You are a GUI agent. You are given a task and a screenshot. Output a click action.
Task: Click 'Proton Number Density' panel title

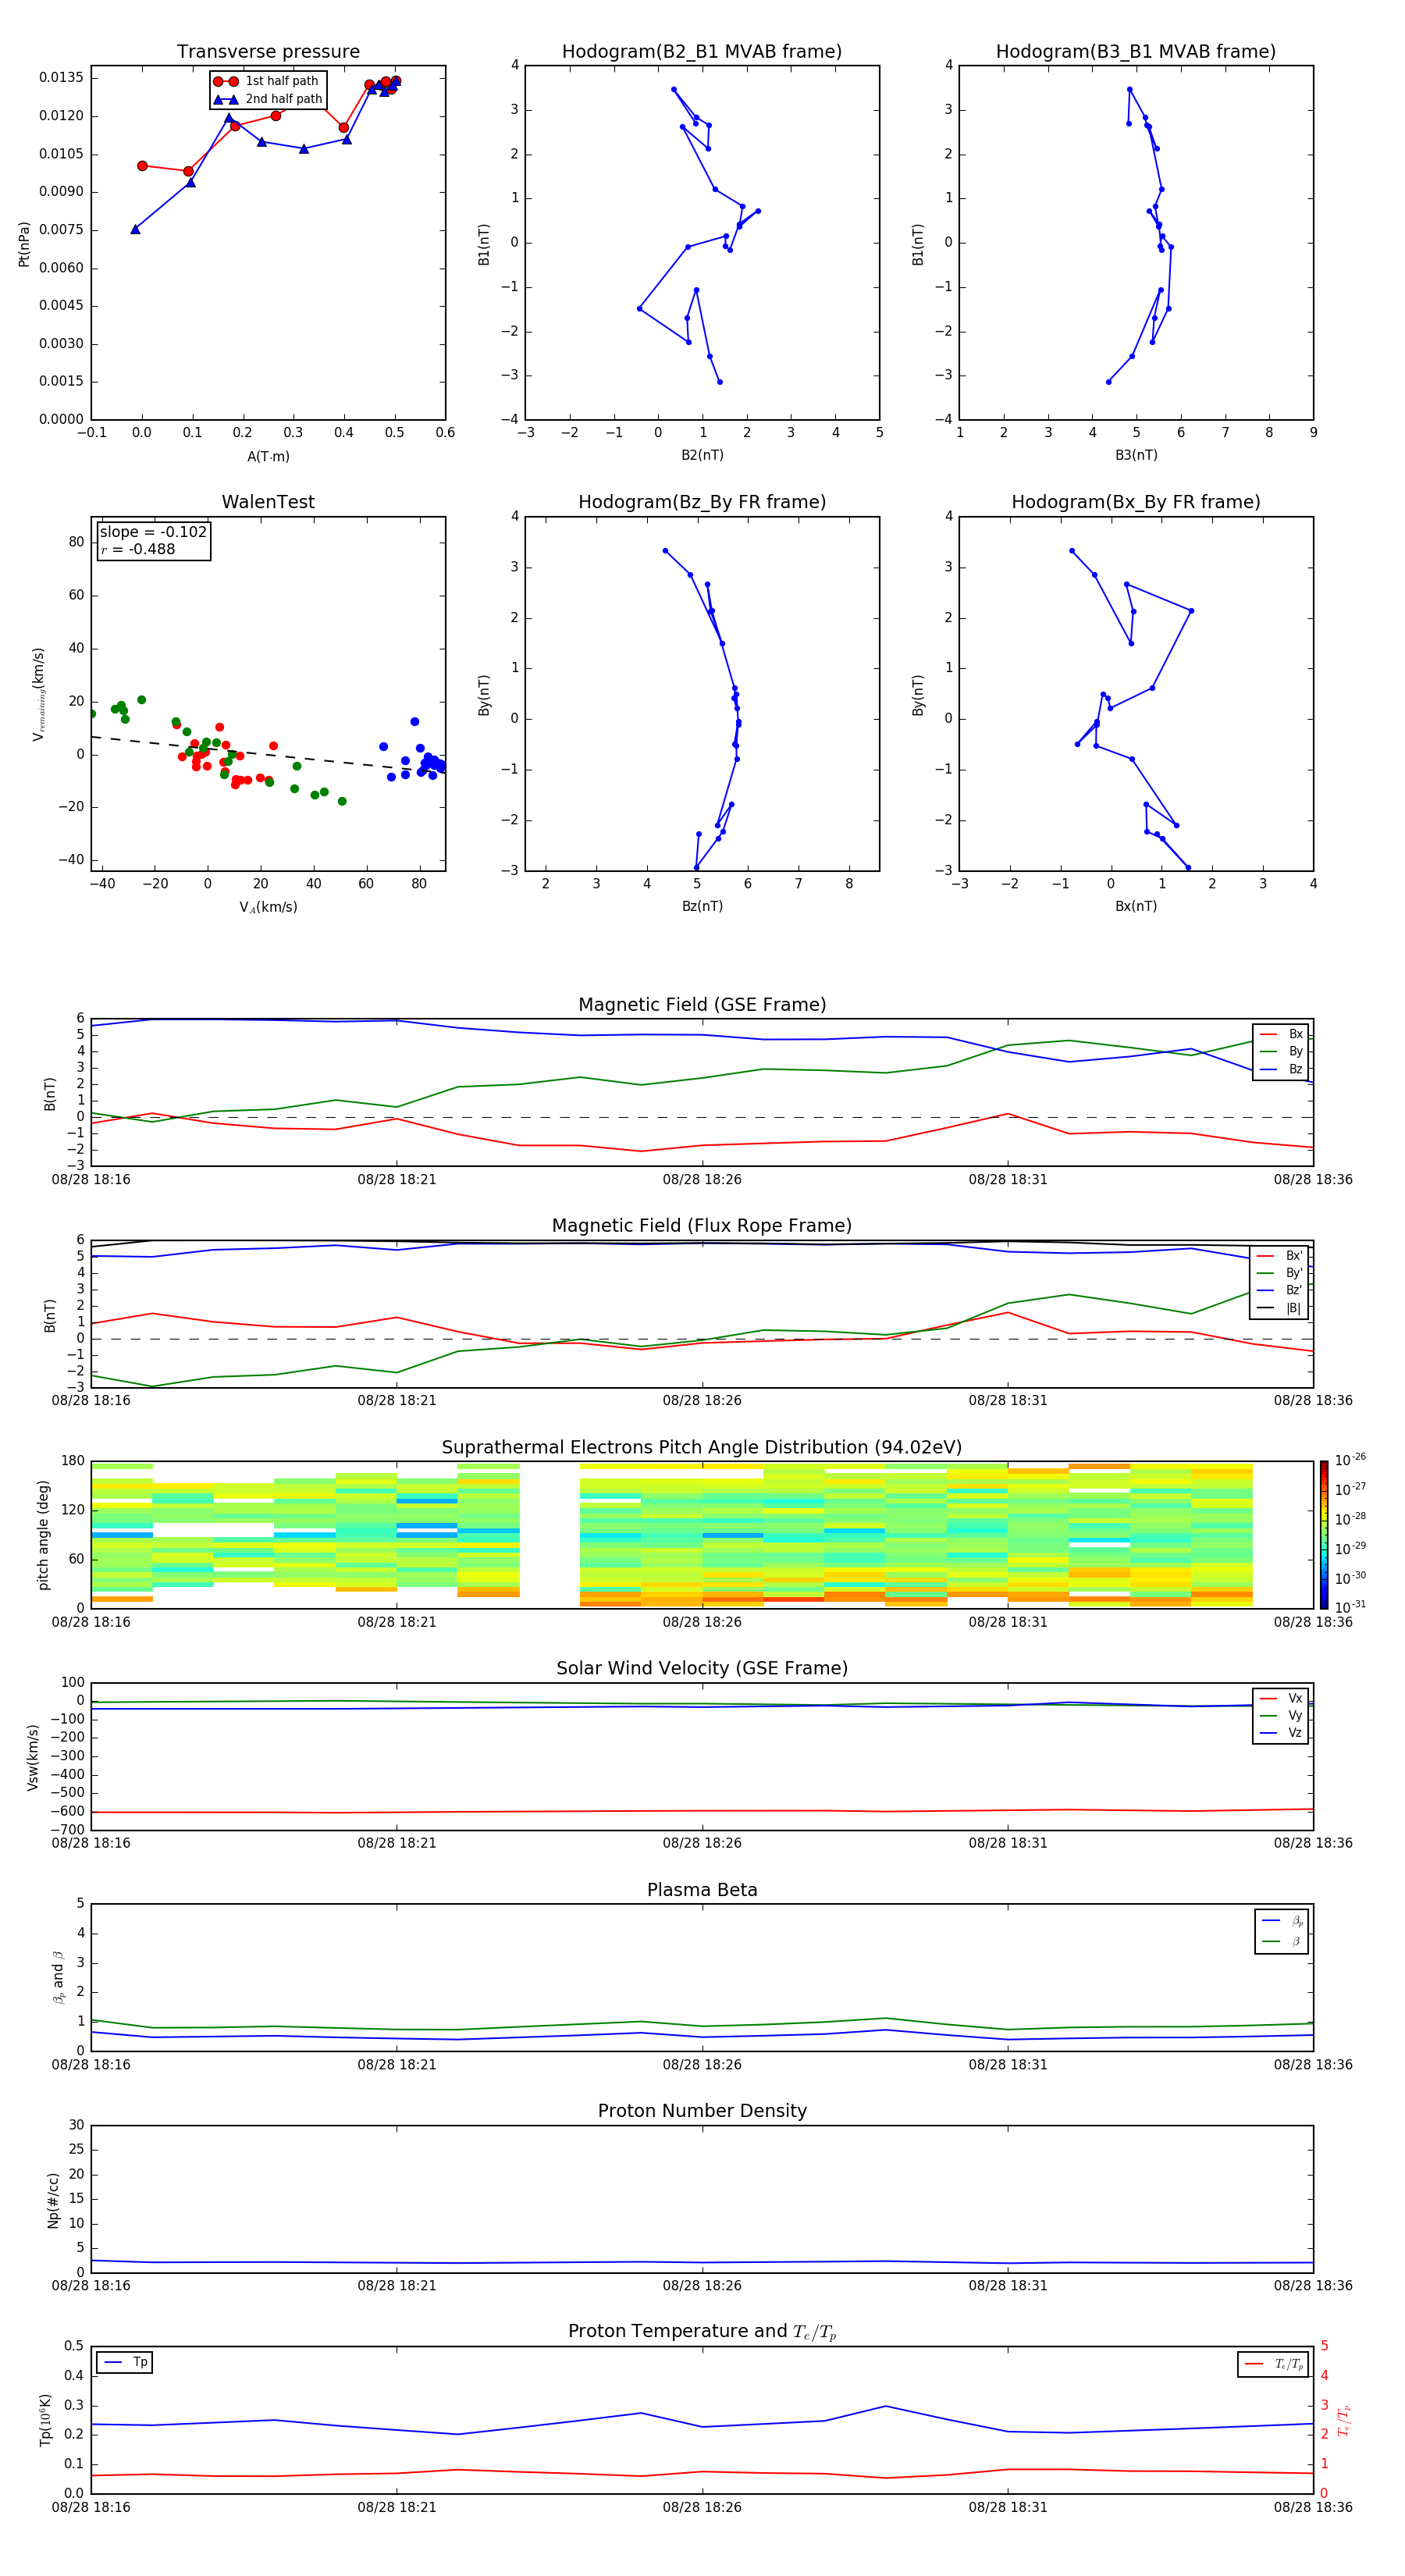[x=702, y=2111]
